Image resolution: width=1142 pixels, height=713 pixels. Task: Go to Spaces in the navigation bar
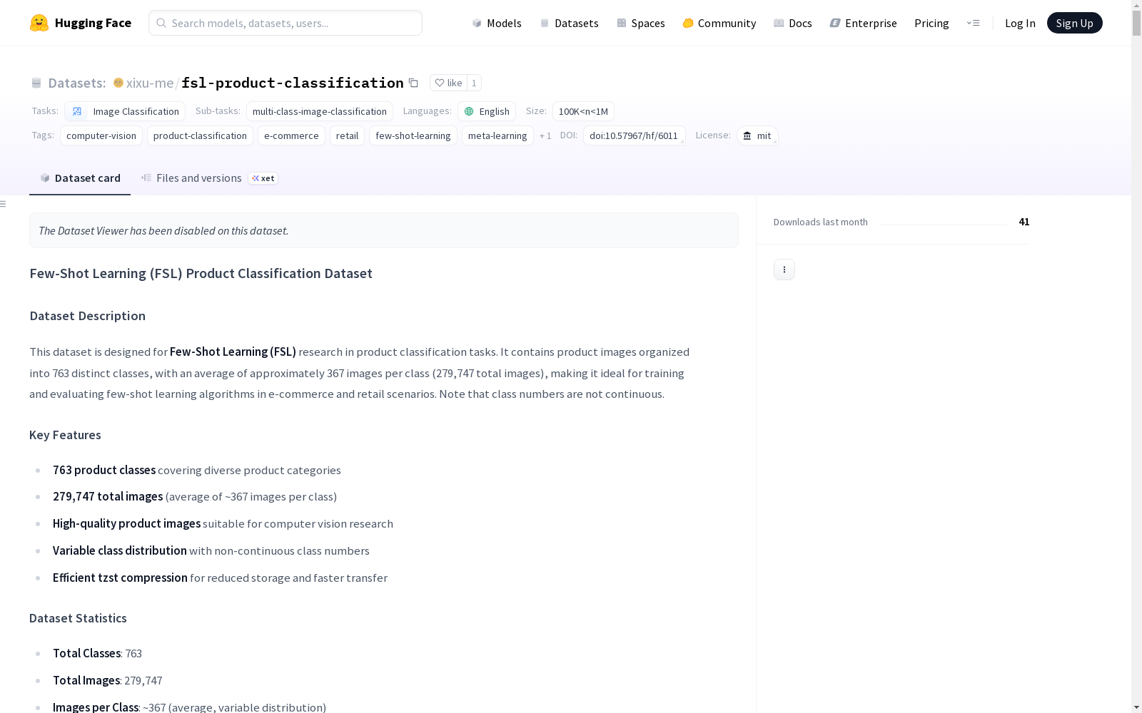[641, 23]
